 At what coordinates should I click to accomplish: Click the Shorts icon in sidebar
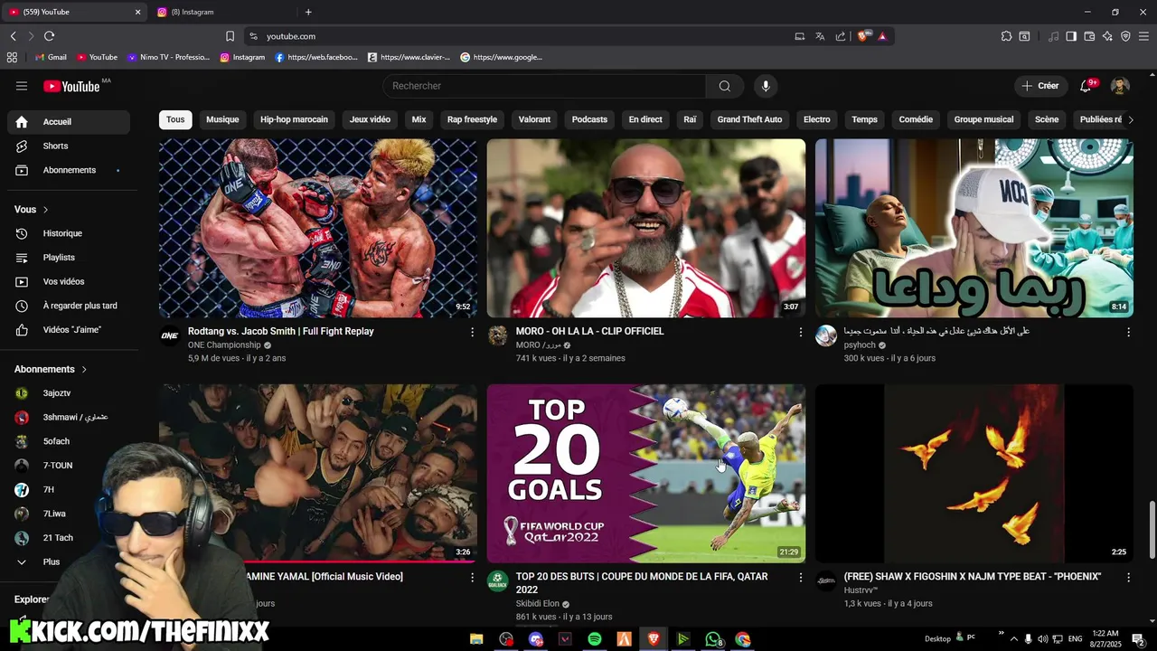coord(22,146)
